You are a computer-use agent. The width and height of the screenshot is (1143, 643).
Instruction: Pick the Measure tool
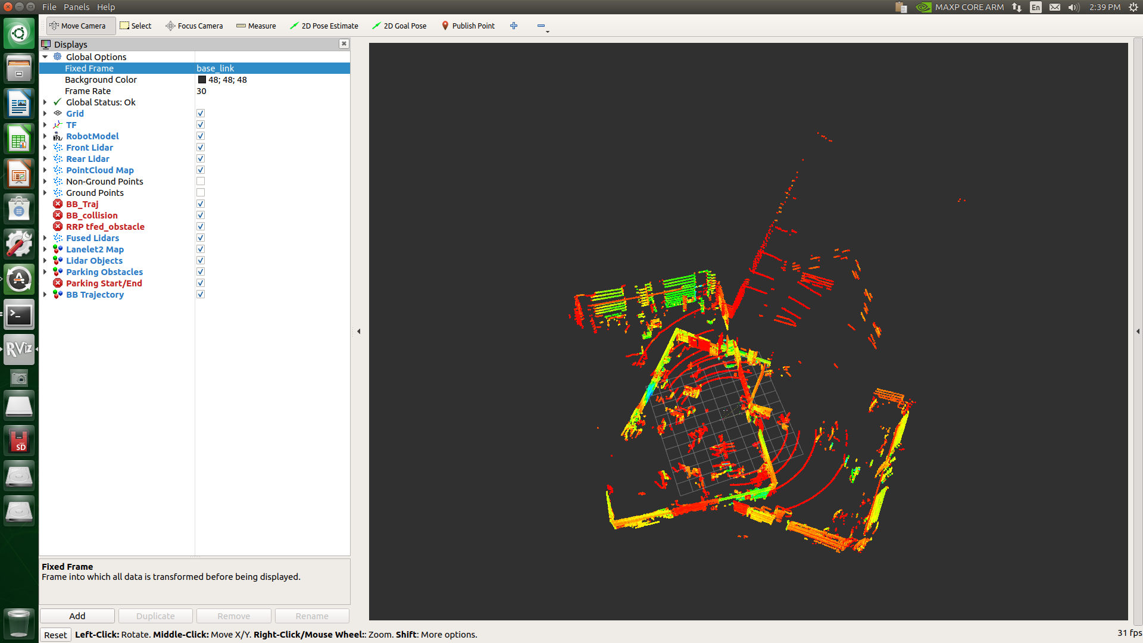256,26
